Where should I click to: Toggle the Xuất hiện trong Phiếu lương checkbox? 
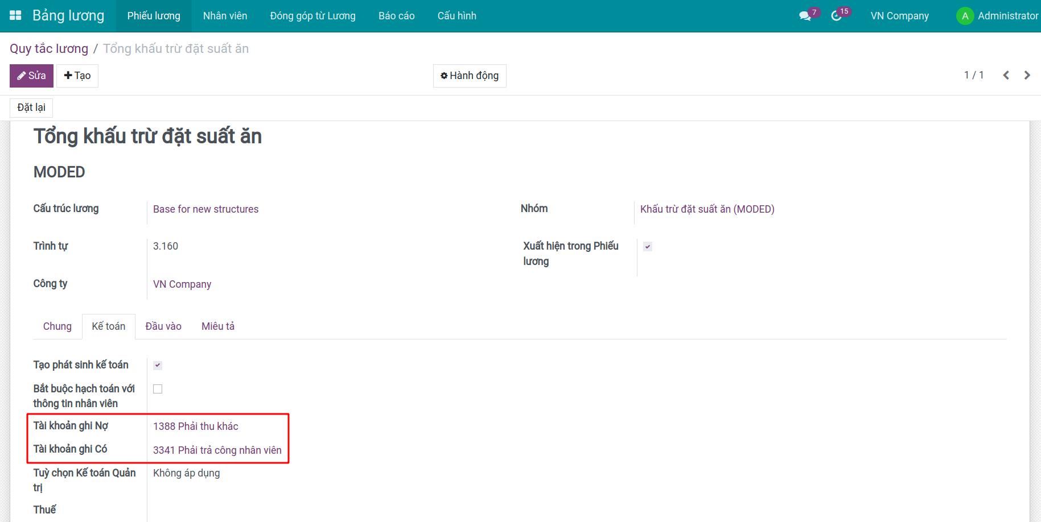[648, 246]
